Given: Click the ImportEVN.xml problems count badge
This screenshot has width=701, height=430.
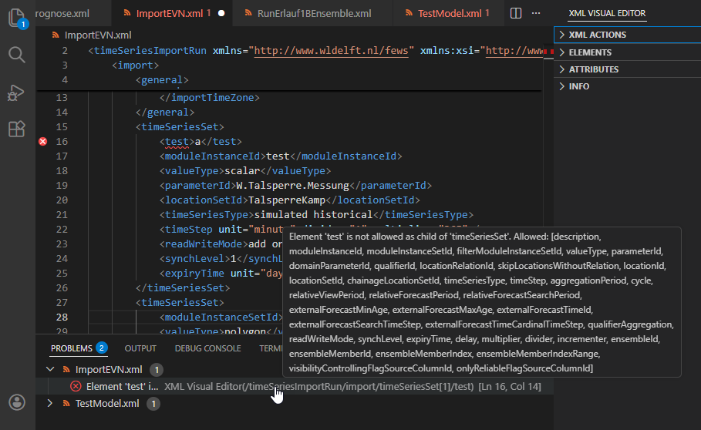Looking at the screenshot, I should pos(157,370).
